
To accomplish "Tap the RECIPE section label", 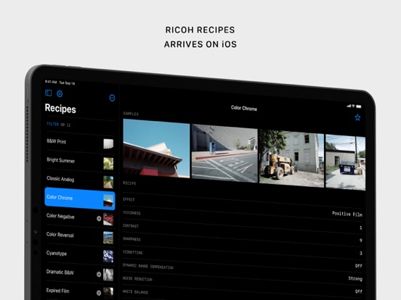I will (129, 183).
